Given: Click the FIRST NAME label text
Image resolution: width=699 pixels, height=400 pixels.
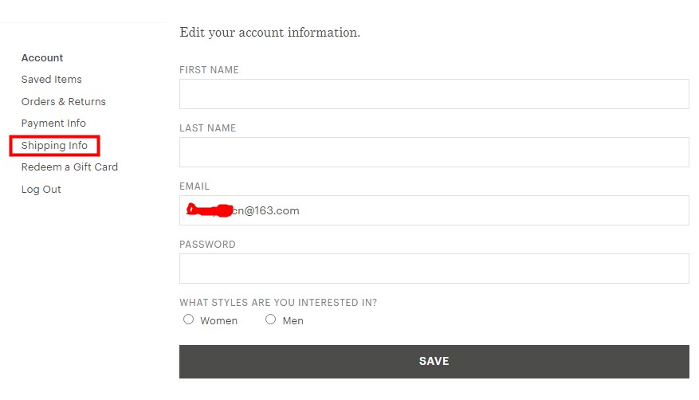Looking at the screenshot, I should [x=209, y=70].
